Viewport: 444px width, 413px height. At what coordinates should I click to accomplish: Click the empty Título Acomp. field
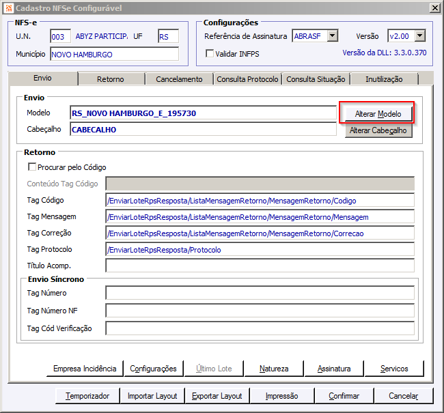pyautogui.click(x=260, y=266)
